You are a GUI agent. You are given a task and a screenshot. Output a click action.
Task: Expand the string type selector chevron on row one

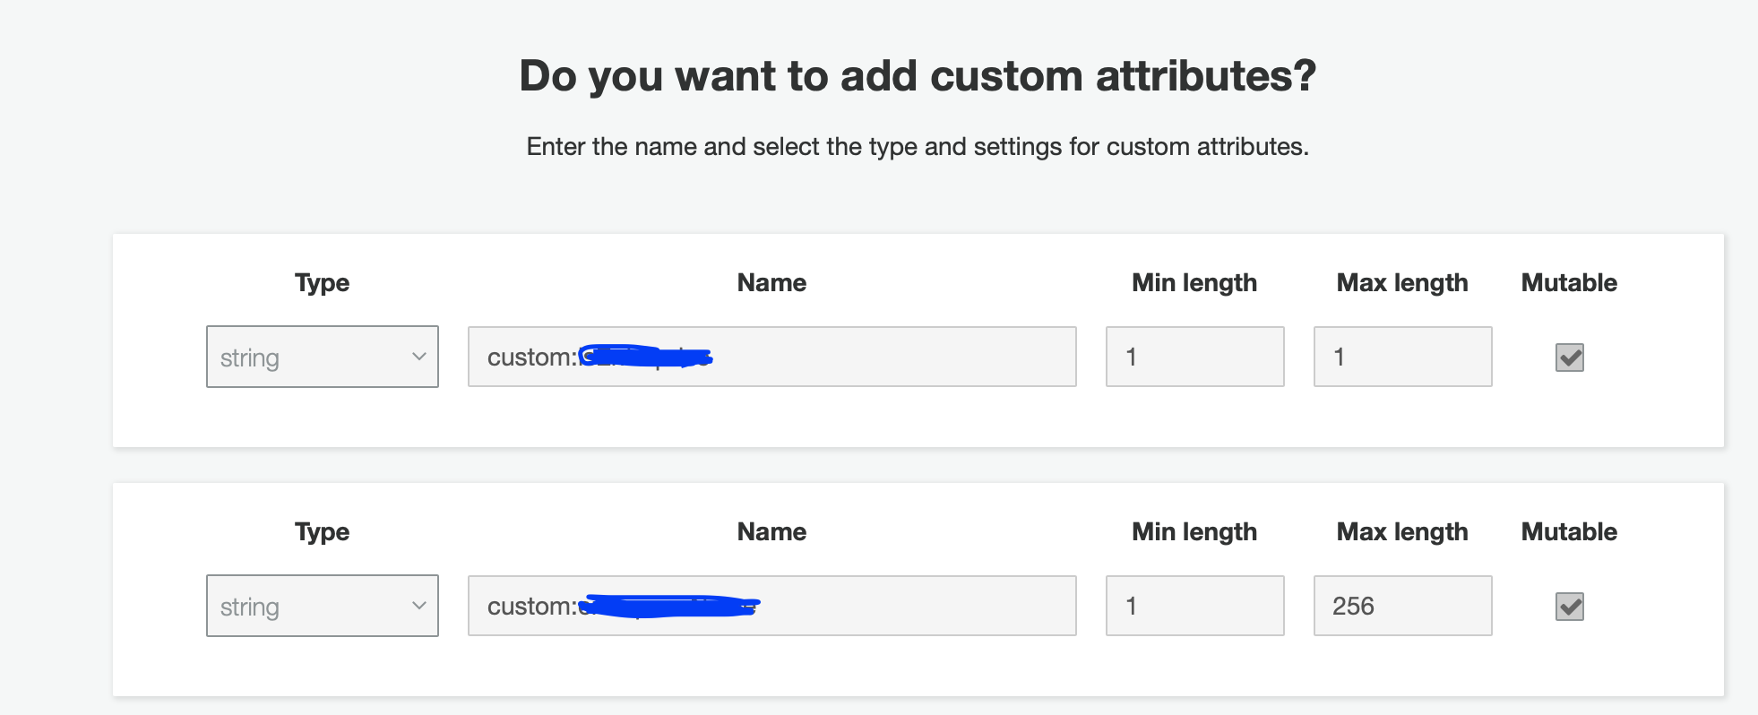[x=420, y=357]
